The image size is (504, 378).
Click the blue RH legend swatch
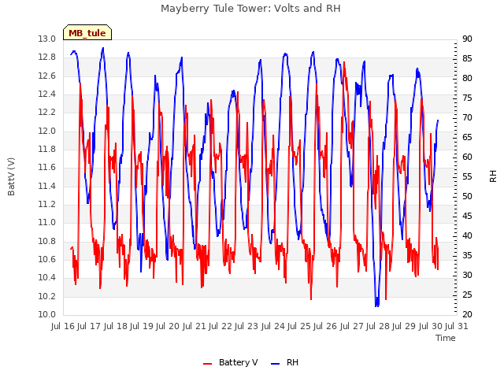tap(276, 363)
